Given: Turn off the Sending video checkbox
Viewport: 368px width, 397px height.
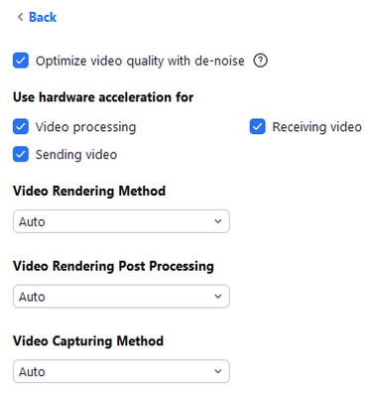Looking at the screenshot, I should pos(21,155).
